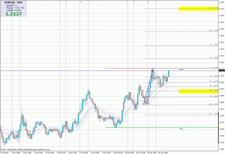The height and width of the screenshot is (154, 225).
Task: Click the large green 1.2127 price
Action: [14, 14]
